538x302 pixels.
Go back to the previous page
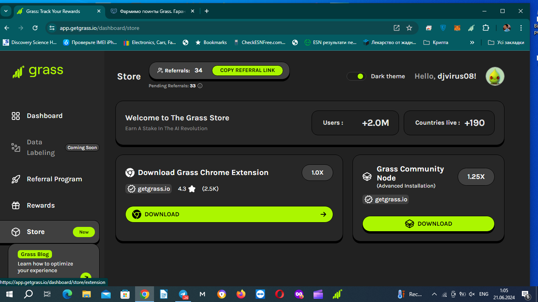[7, 28]
